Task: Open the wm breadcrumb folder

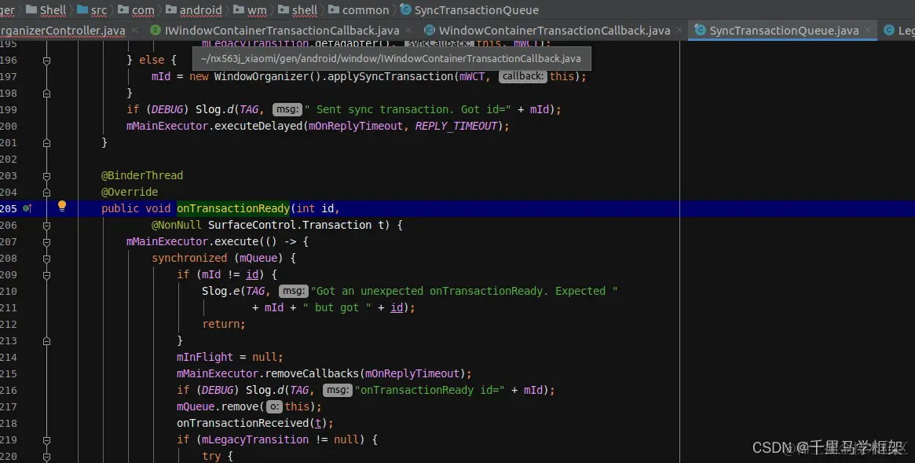Action: click(x=257, y=10)
